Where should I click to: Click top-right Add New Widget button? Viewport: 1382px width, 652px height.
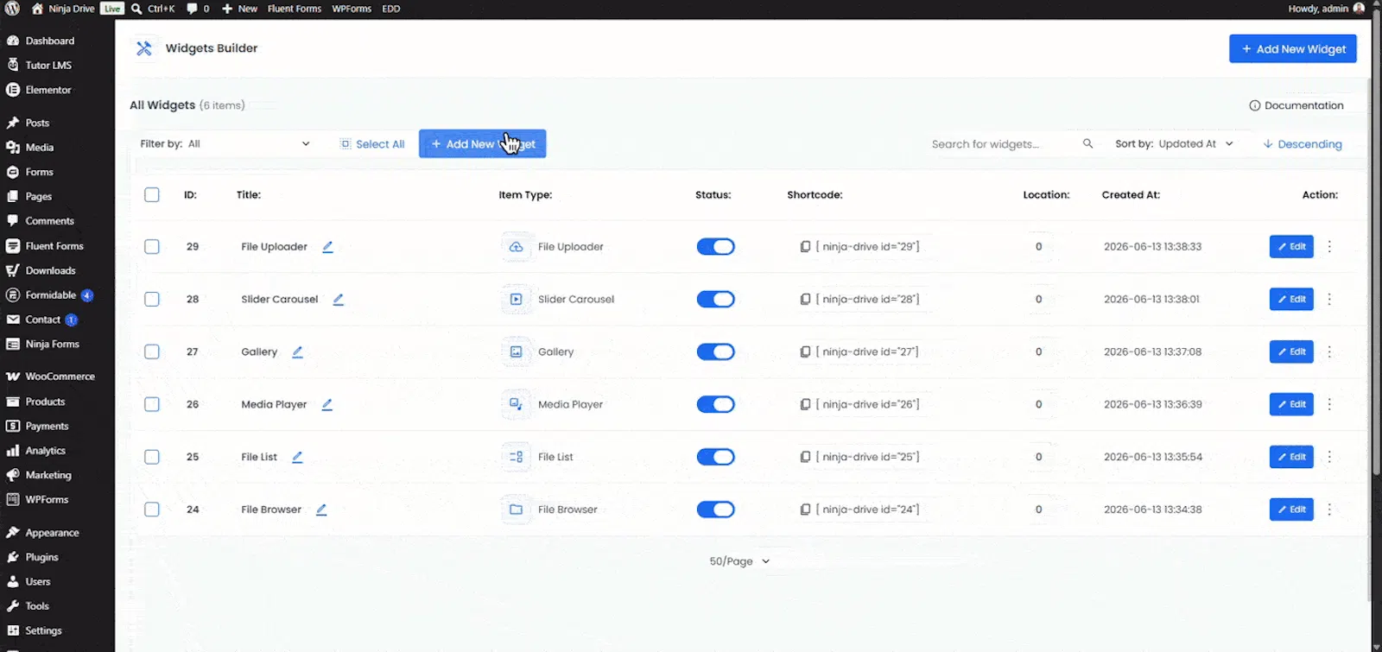(1293, 49)
